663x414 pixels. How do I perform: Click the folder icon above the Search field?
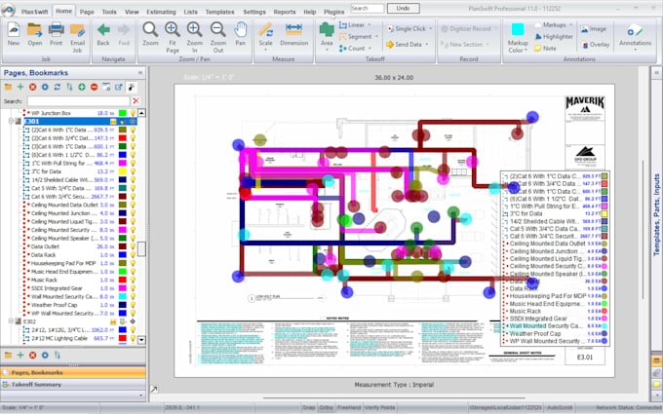pyautogui.click(x=8, y=87)
